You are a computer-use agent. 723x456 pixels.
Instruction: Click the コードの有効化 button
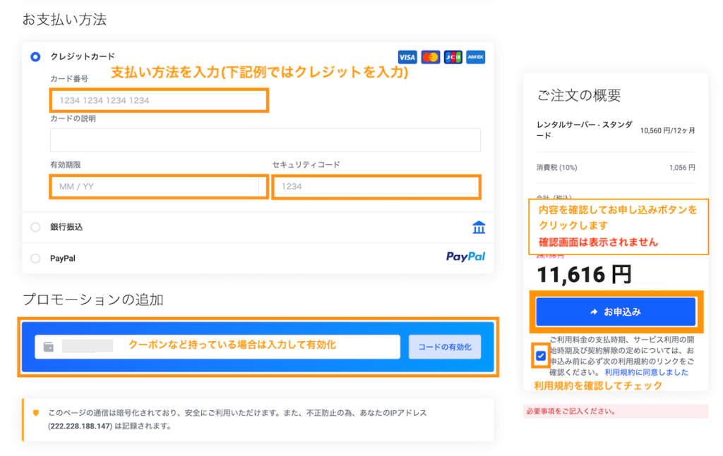445,347
